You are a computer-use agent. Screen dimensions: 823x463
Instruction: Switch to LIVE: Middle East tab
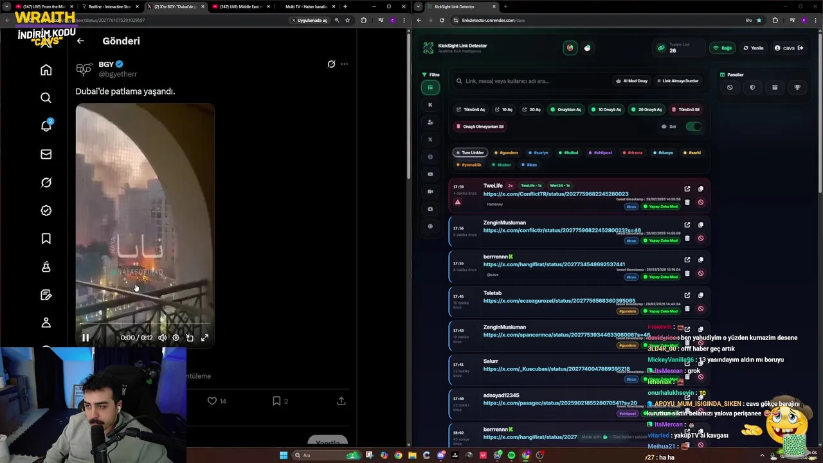point(240,6)
